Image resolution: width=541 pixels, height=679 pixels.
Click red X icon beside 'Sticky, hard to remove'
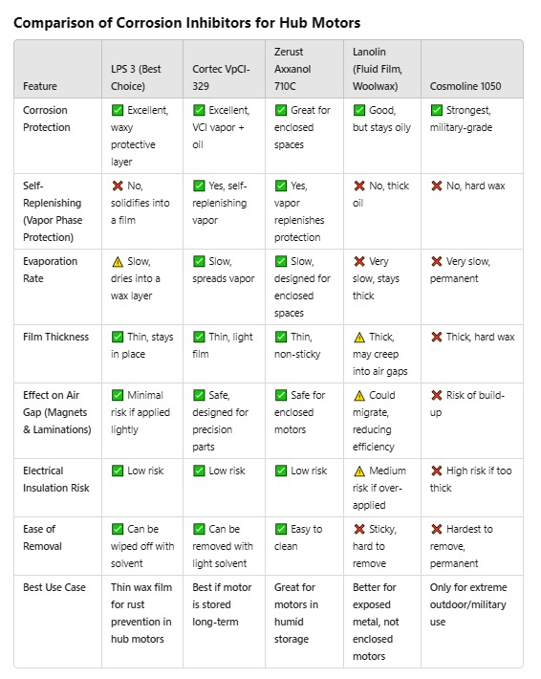[359, 529]
